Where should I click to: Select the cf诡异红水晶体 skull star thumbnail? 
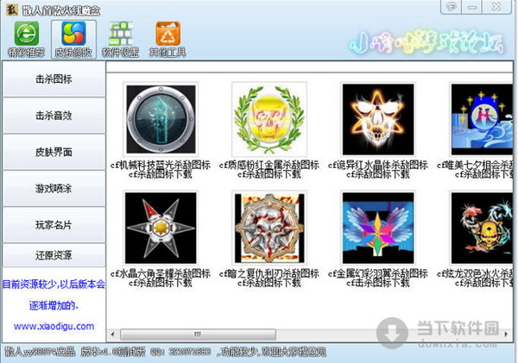(378, 119)
